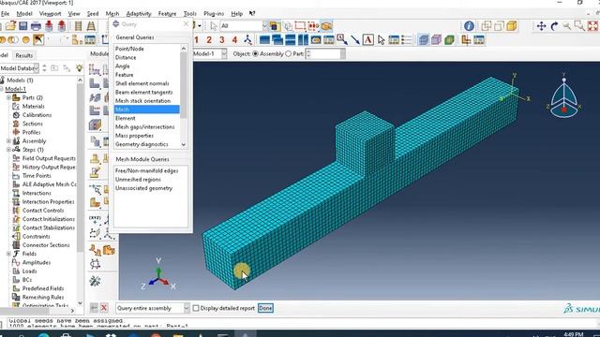600x337 pixels.
Task: Save the model database with floppy icon
Action: (22, 26)
